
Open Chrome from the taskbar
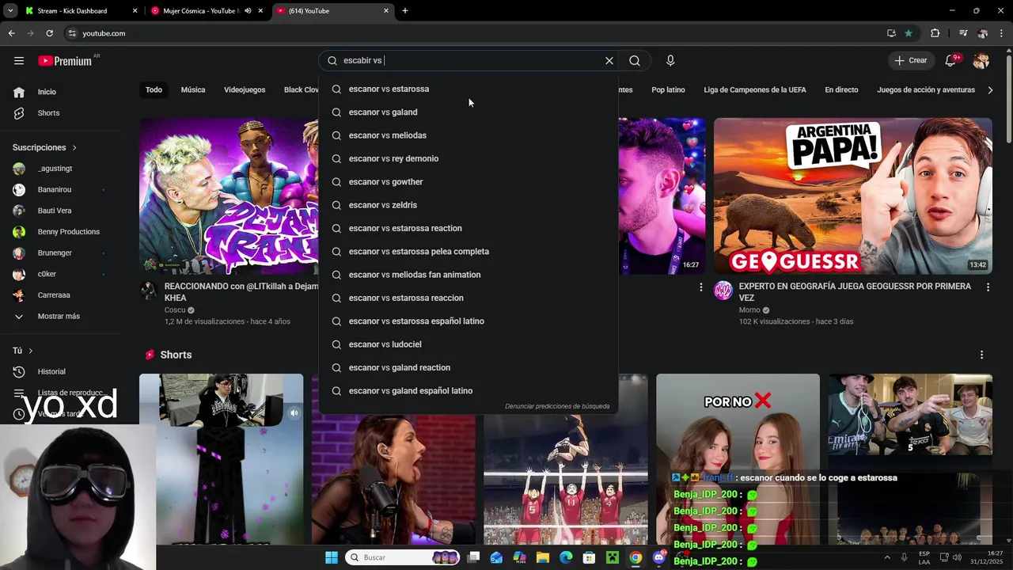pos(635,557)
